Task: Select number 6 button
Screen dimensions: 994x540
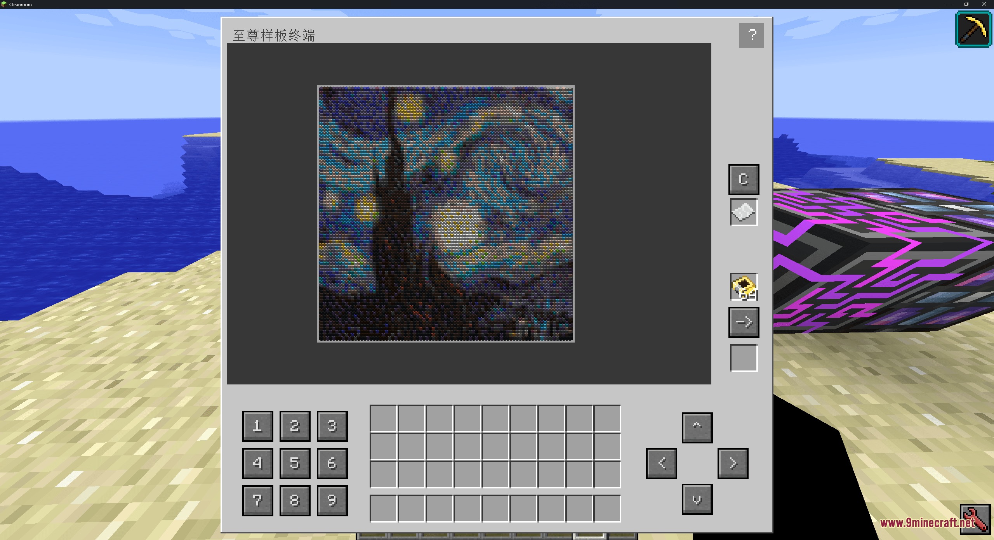Action: point(332,463)
